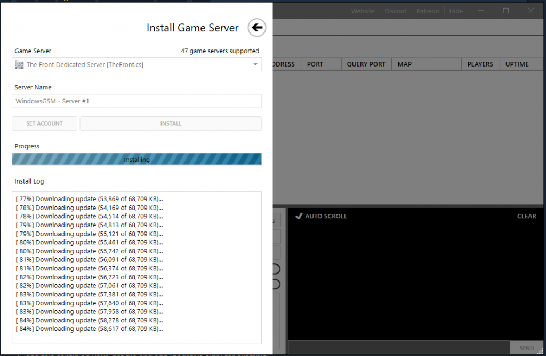This screenshot has width=546, height=356.
Task: Click the Installing progress bar
Action: click(136, 159)
